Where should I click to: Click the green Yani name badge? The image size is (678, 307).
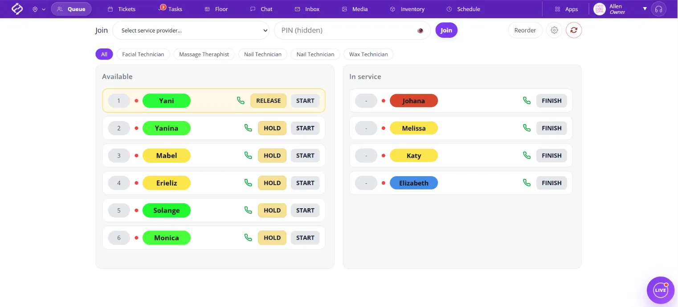(167, 101)
